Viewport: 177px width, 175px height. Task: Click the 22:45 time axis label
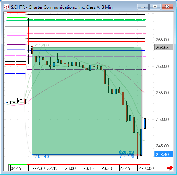[x=52, y=168]
